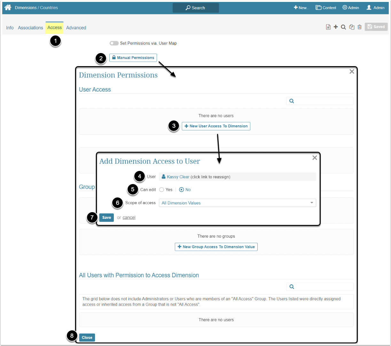Screen dimensions: 391x346
Task: Click the Close button at dialog bottom
Action: pos(87,338)
